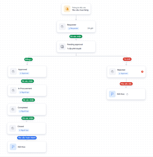The width and height of the screenshot is (153, 157).
Task: Click the In Procurement step icon
Action: (13, 90)
